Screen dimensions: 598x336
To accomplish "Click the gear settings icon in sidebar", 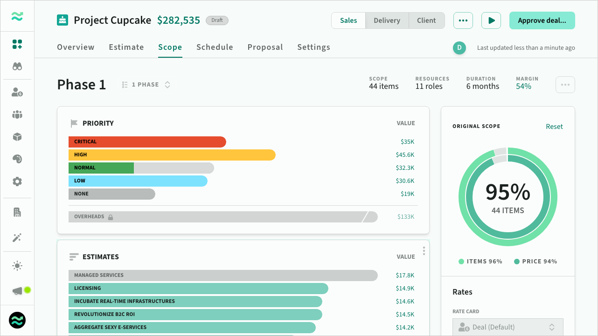I will point(17,181).
